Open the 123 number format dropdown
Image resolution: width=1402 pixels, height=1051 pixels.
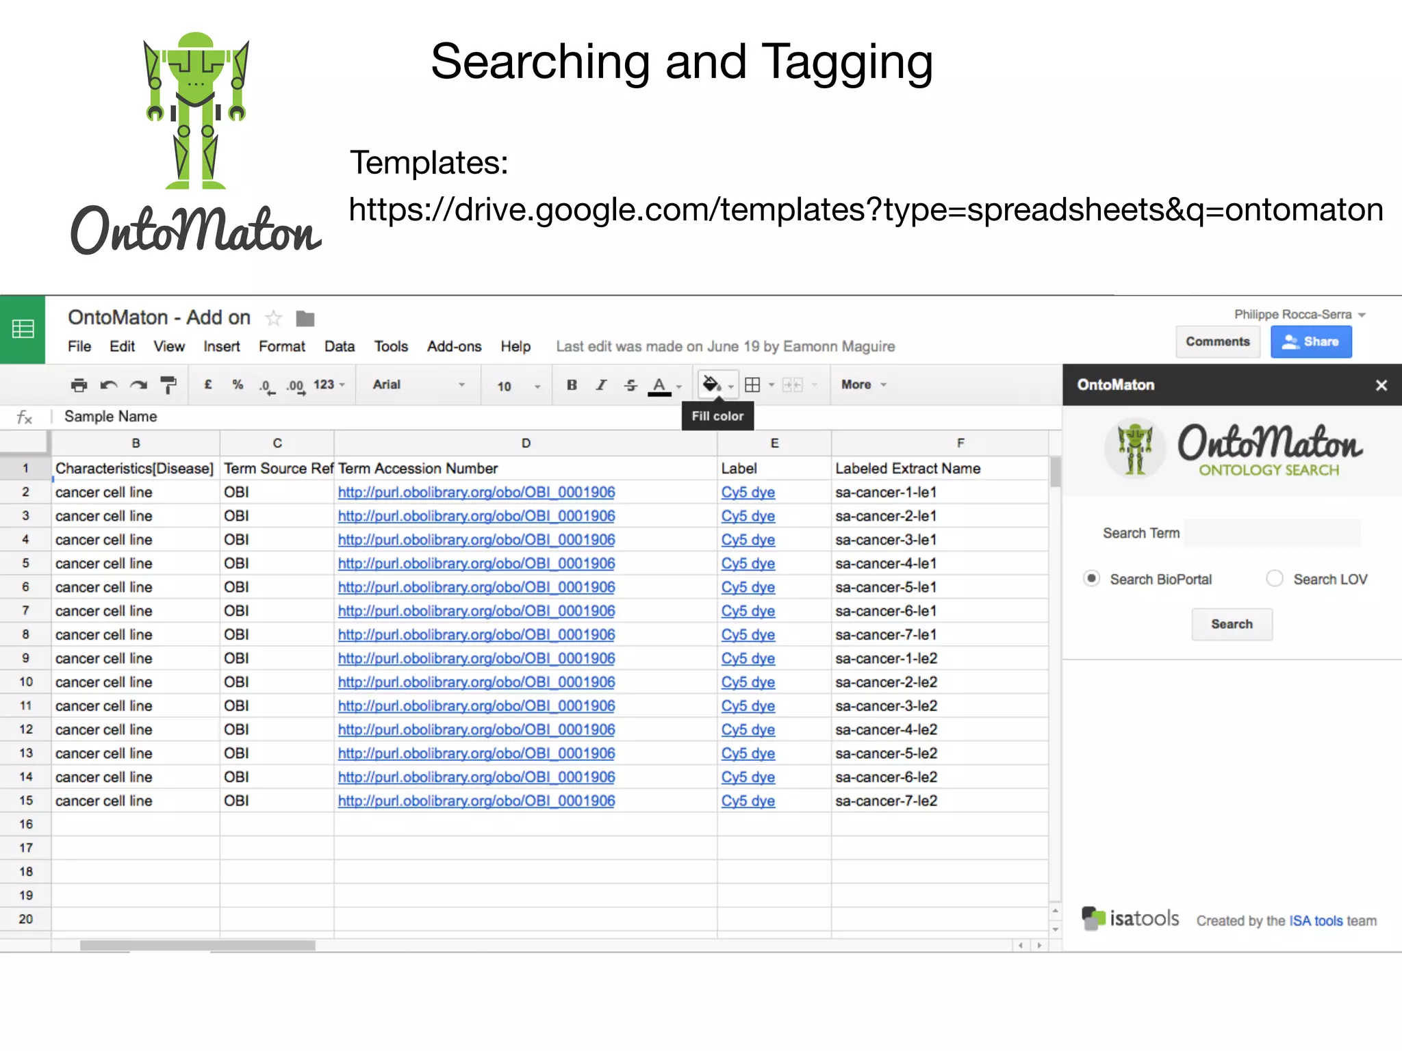click(x=329, y=385)
